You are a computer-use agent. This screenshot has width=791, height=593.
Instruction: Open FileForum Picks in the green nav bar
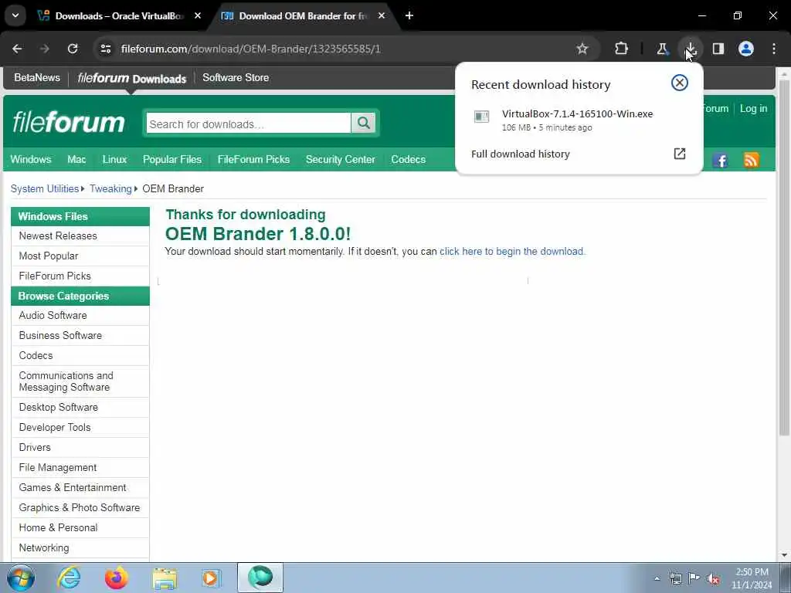tap(253, 159)
